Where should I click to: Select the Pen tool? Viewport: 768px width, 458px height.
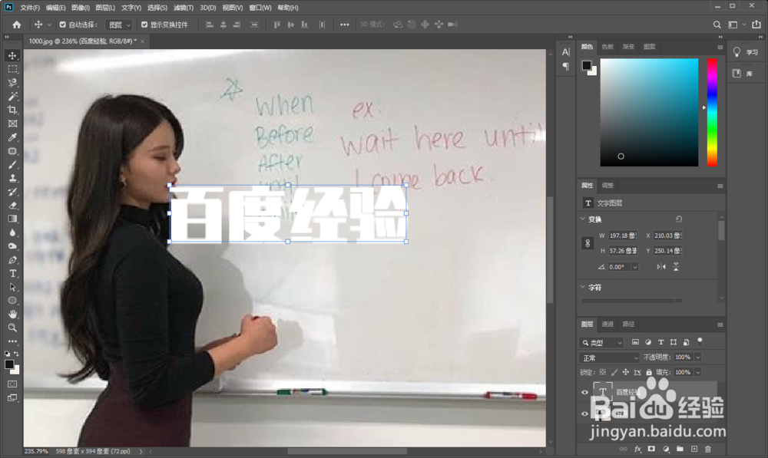[12, 260]
